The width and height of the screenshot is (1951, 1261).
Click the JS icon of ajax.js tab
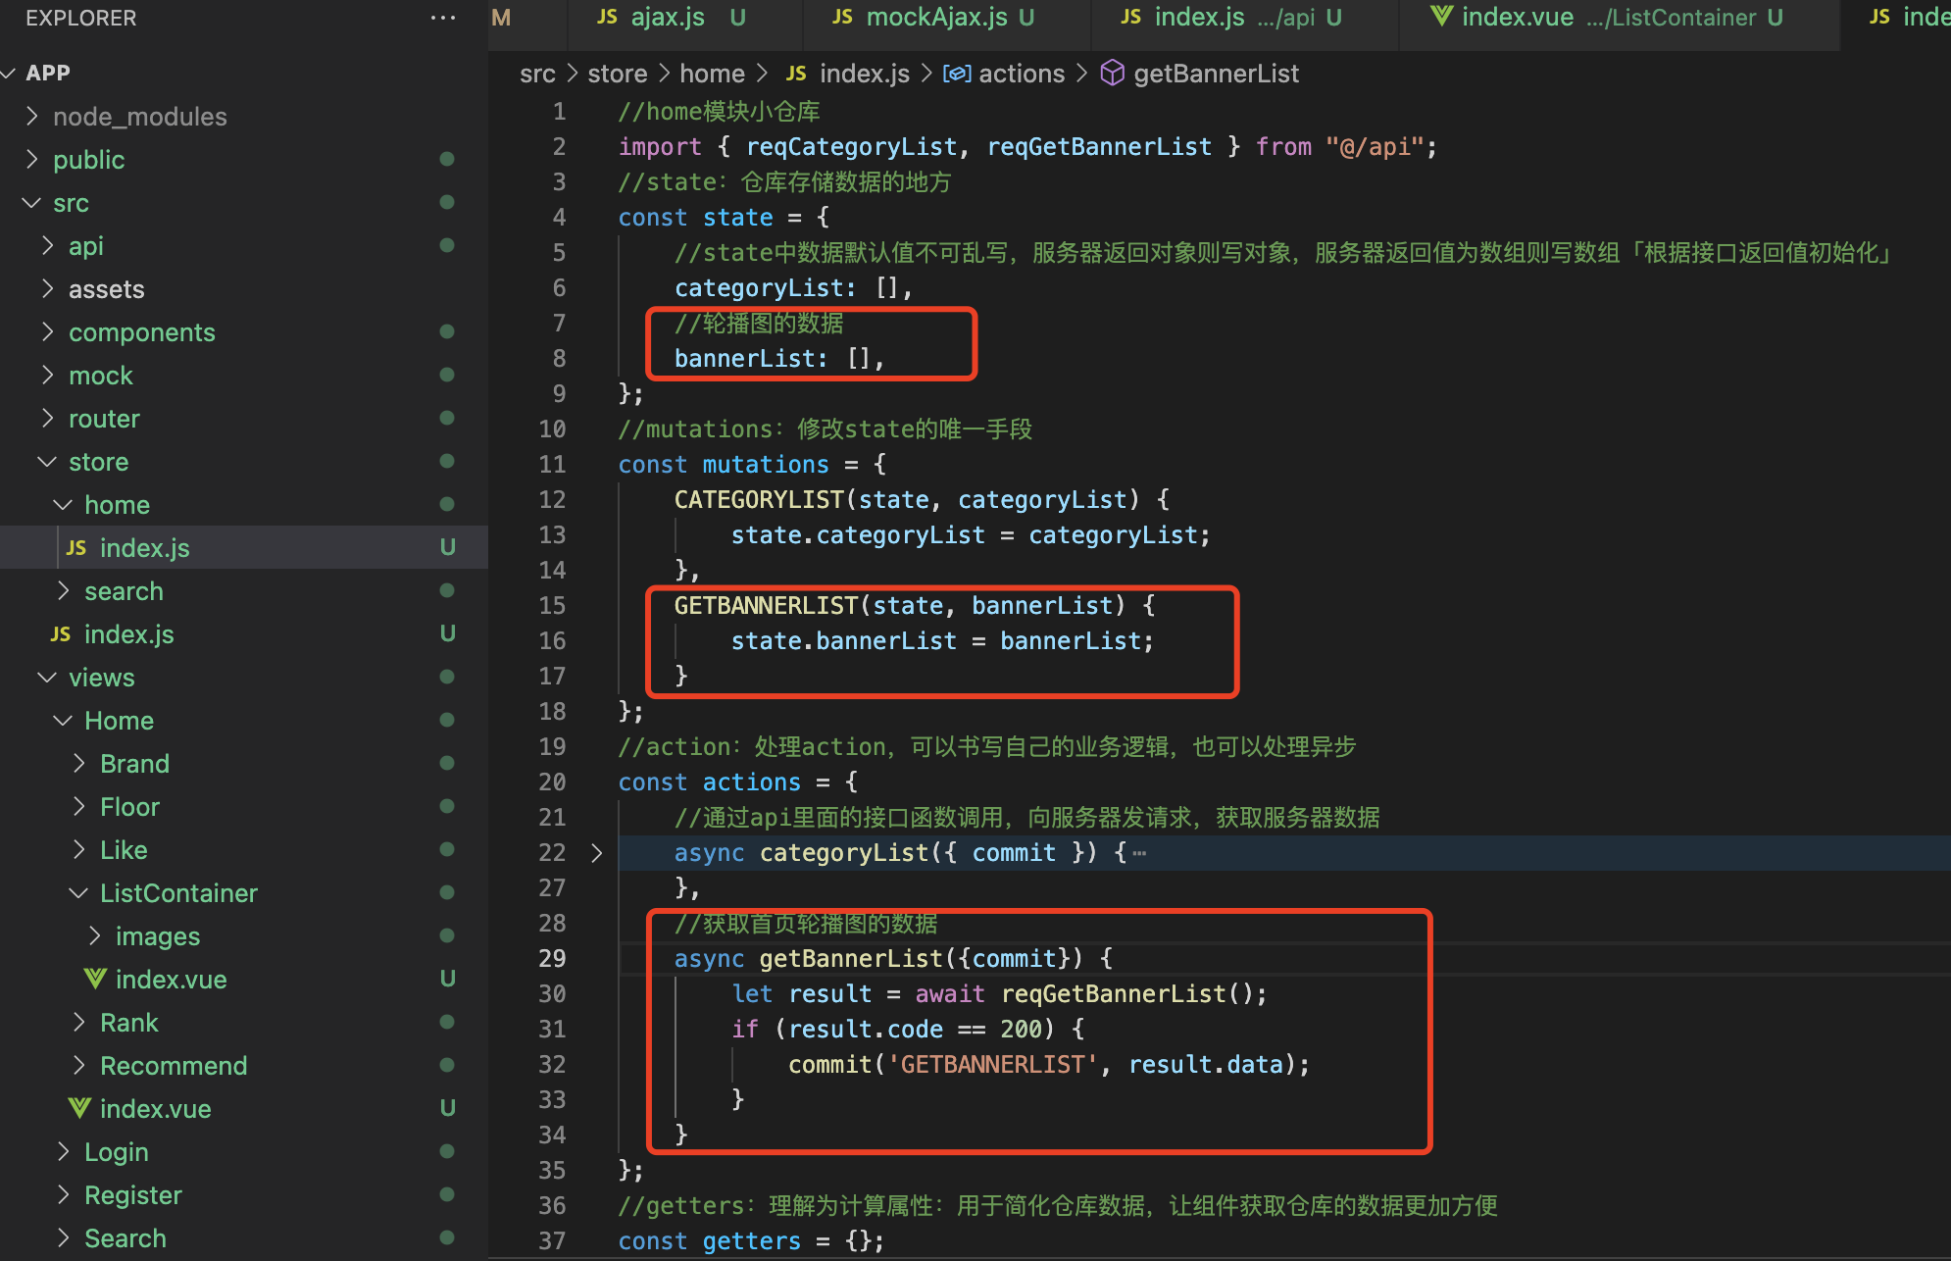click(x=607, y=17)
